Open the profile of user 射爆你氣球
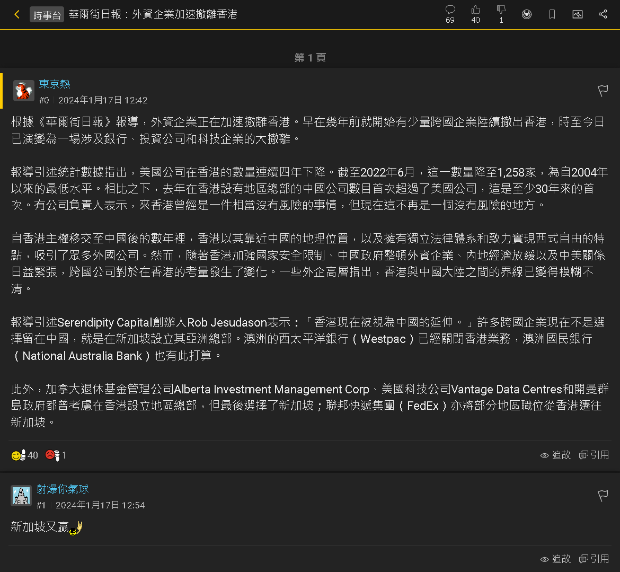This screenshot has width=620, height=572. tap(63, 489)
